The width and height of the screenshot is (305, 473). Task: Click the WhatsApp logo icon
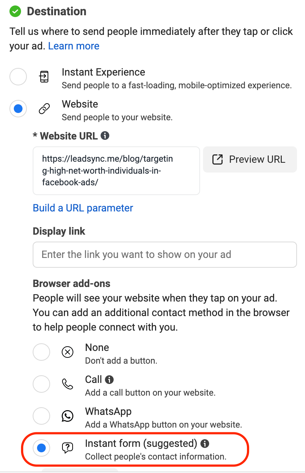click(x=67, y=416)
